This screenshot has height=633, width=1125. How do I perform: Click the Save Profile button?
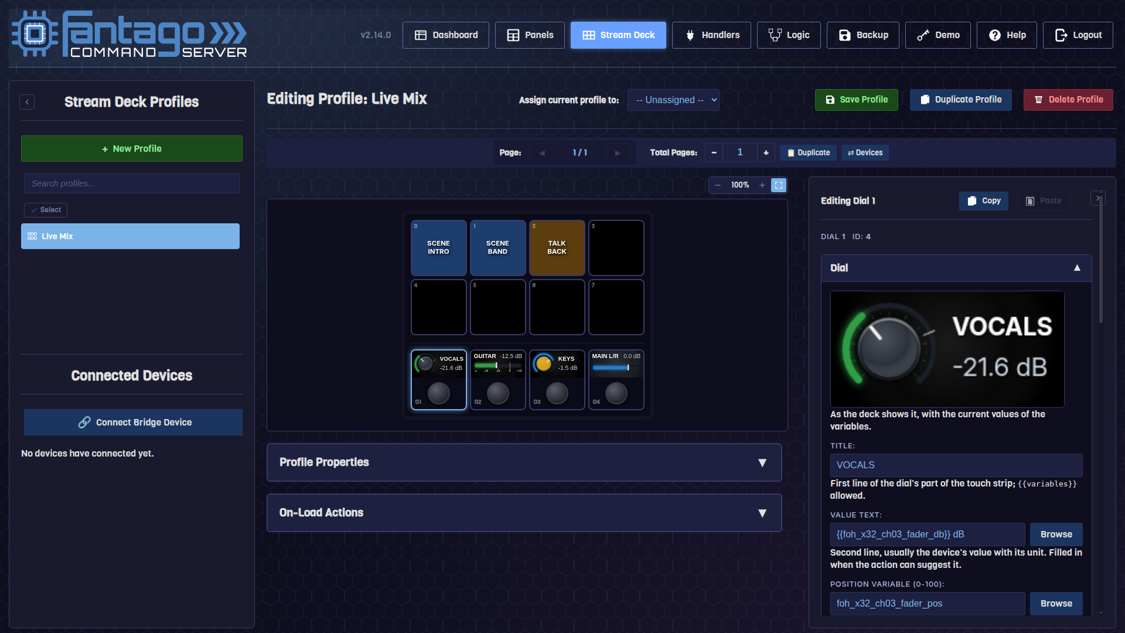[x=857, y=100]
